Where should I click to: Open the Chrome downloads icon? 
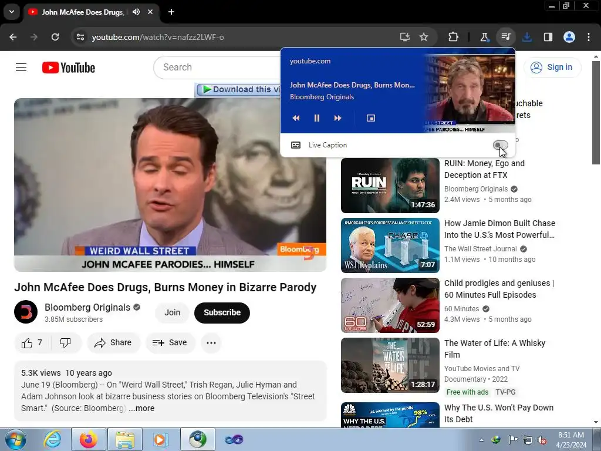527,37
